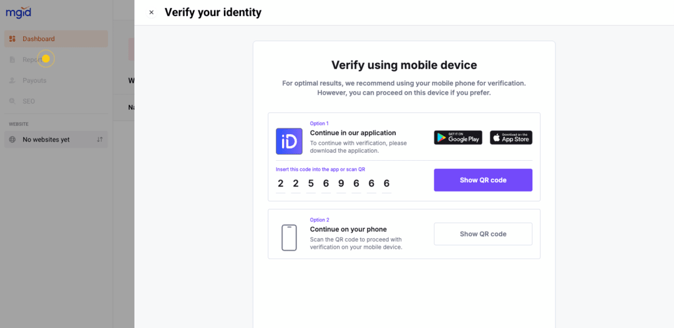Open the Payouts menu item
The image size is (674, 328).
pos(34,80)
